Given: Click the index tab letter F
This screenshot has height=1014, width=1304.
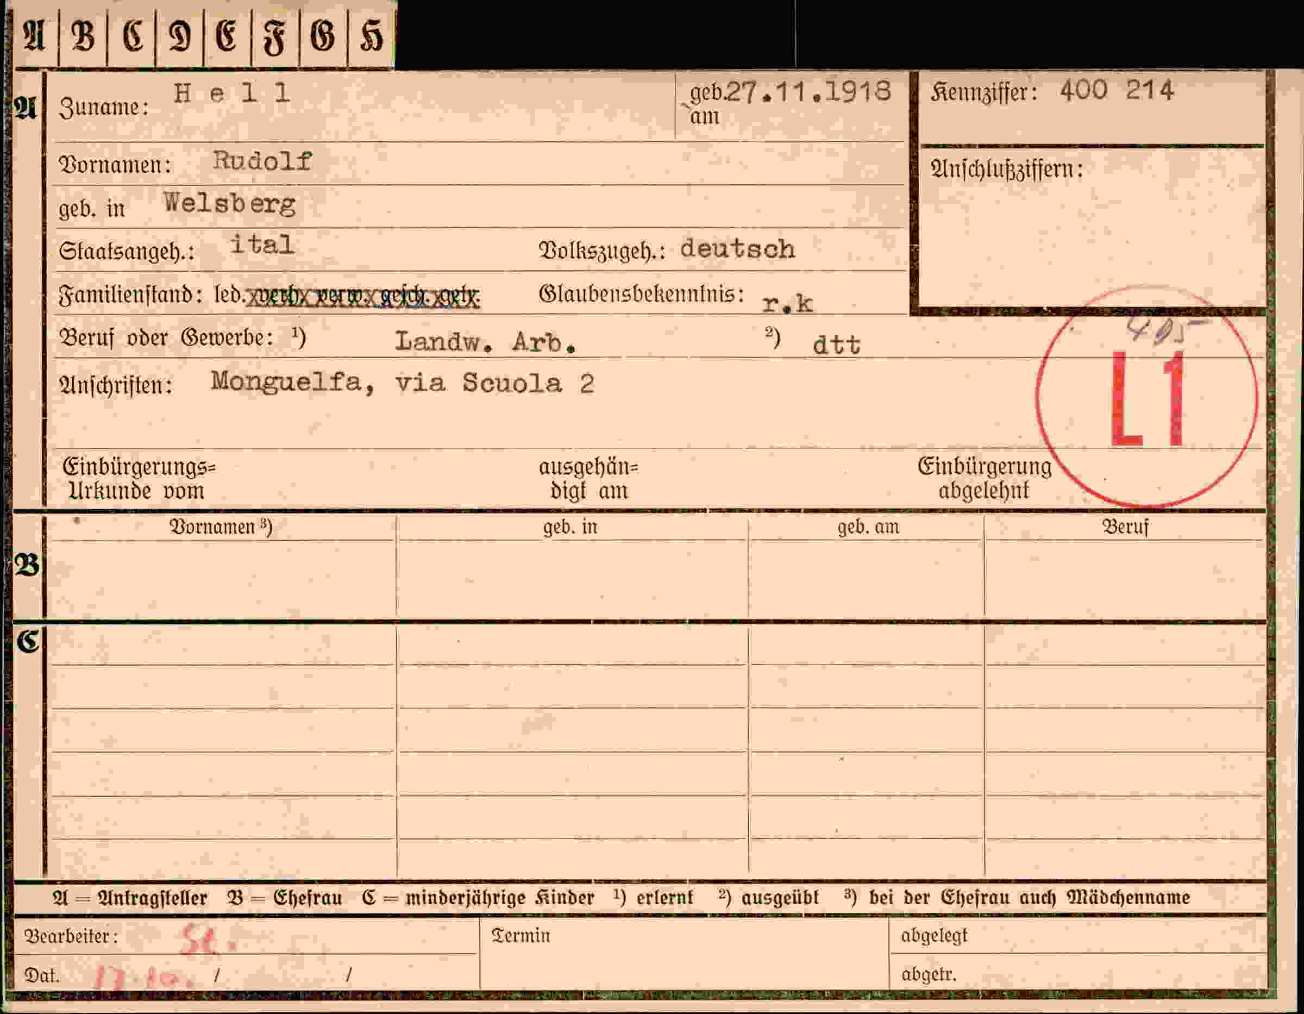Looking at the screenshot, I should [274, 37].
